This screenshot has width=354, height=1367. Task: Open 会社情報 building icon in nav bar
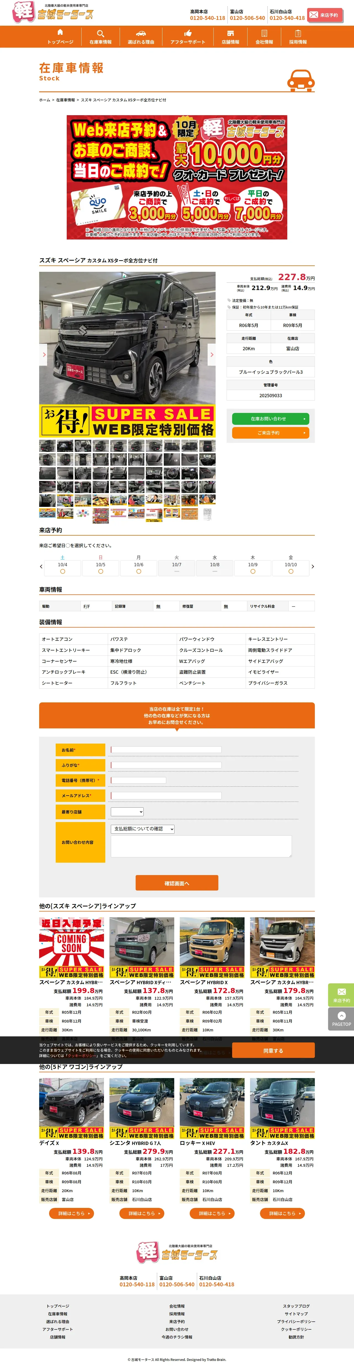[264, 33]
